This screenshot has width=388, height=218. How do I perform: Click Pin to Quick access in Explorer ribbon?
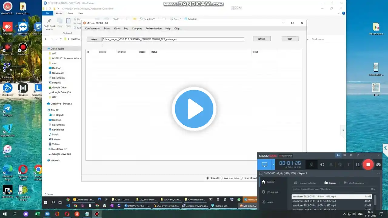tap(49, 24)
